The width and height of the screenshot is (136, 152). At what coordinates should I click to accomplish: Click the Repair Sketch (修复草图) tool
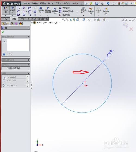(x=91, y=11)
